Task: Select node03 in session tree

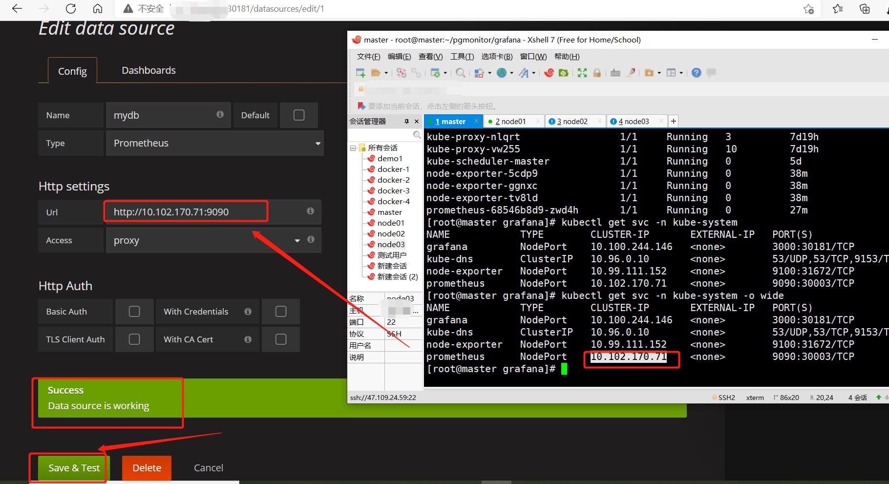Action: pos(391,244)
